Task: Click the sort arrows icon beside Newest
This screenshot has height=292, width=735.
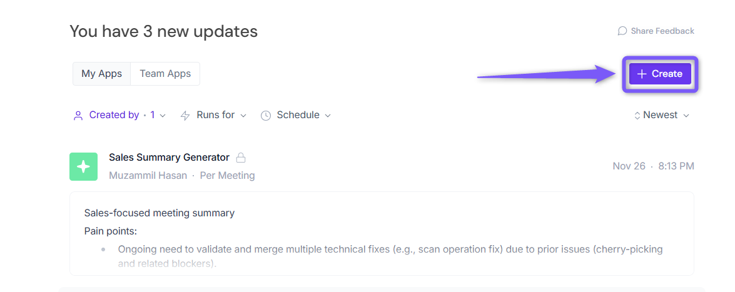Action: click(637, 115)
